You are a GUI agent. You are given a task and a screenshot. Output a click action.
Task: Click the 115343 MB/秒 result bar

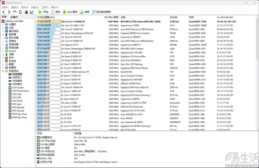[49, 21]
